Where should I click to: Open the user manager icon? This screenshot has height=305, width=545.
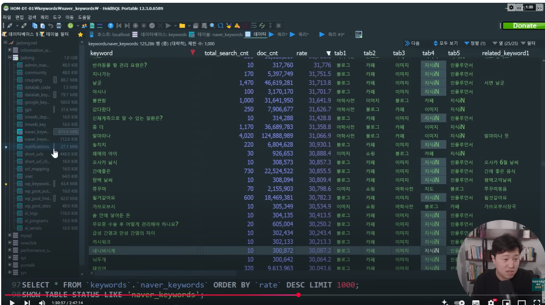pyautogui.click(x=85, y=26)
